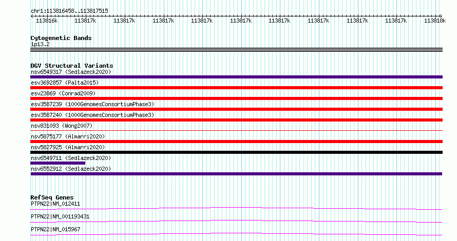Click the magenta intron line of PTPN22|NM_001193431
This screenshot has width=457, height=241.
click(x=236, y=221)
